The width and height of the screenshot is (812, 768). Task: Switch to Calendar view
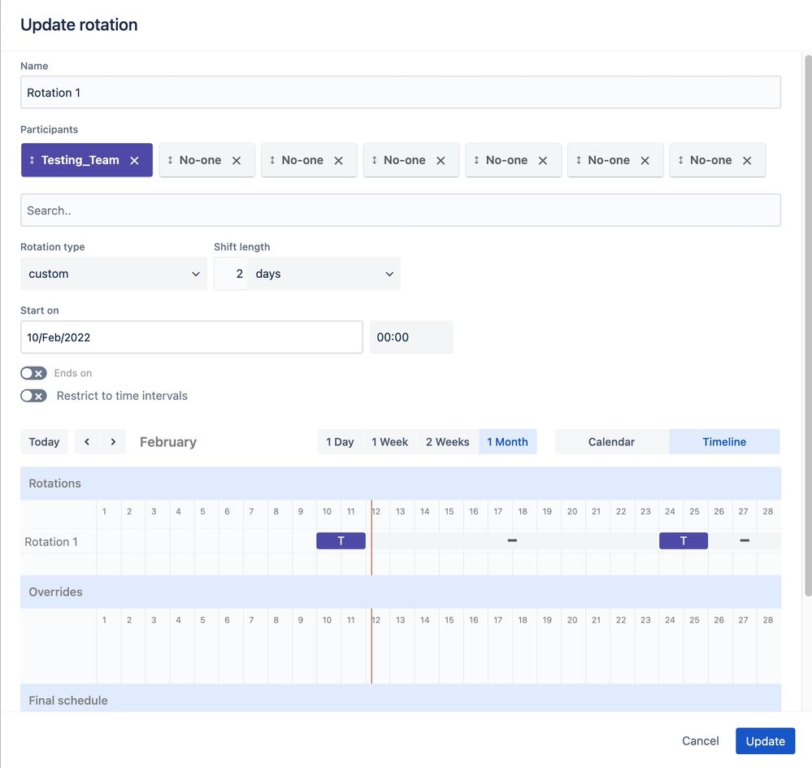coord(611,442)
